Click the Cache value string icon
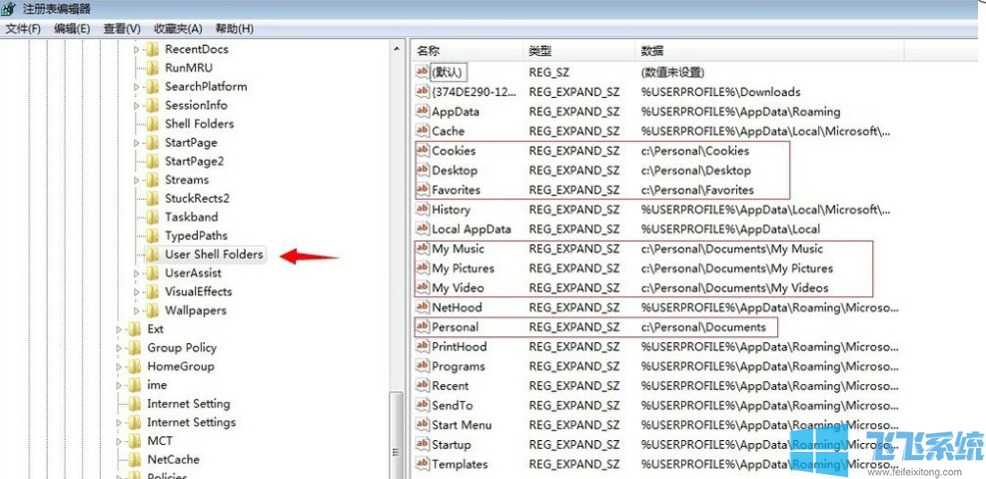This screenshot has width=986, height=479. coord(422,131)
